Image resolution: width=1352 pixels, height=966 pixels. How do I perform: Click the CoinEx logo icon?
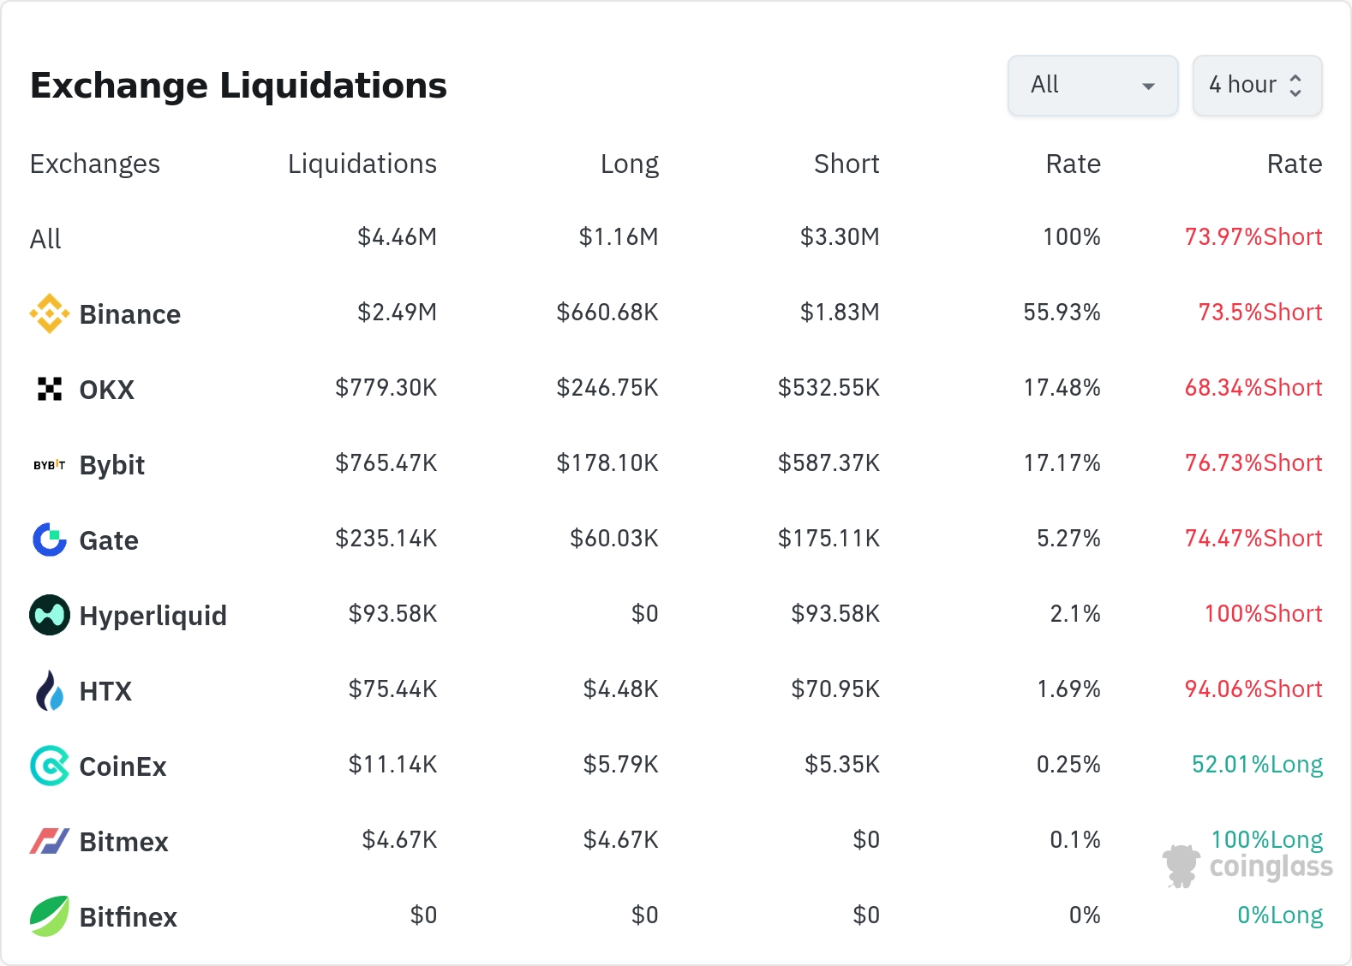(50, 766)
